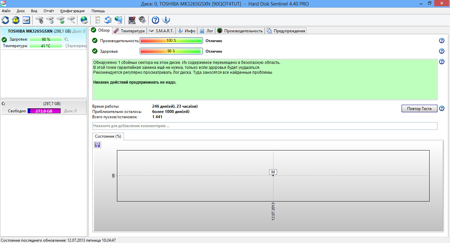This screenshot has width=450, height=243.
Task: Click the send report email icon
Action: [108, 20]
